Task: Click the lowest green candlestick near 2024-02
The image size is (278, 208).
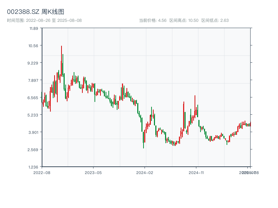Action: (143, 140)
